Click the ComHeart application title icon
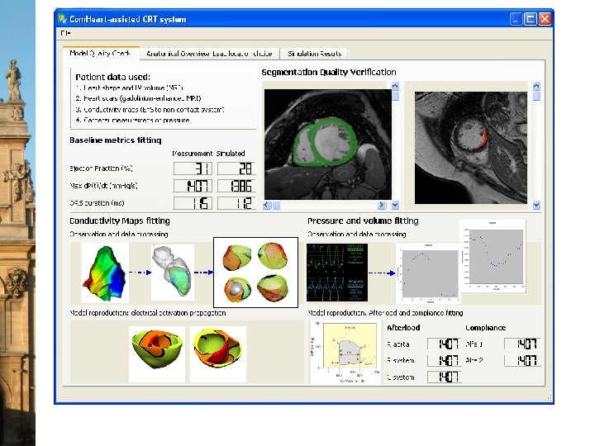Image resolution: width=595 pixels, height=446 pixels. [x=62, y=18]
